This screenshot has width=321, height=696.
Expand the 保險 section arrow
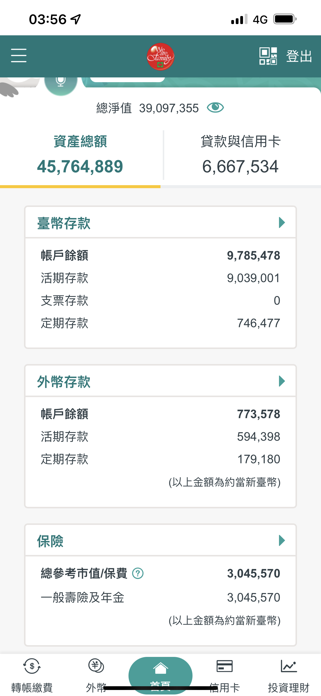[282, 541]
